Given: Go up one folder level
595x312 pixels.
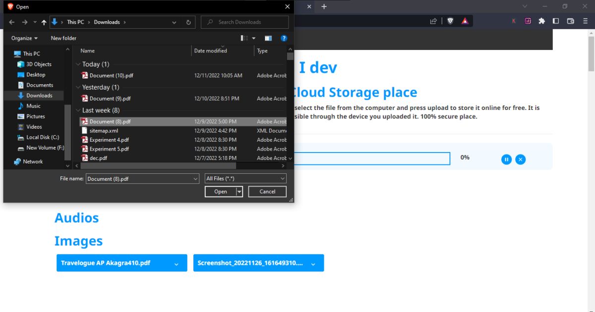Looking at the screenshot, I should 44,22.
